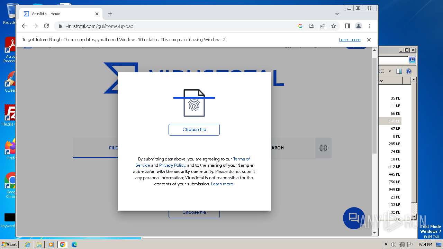Select the 198 KB file row

390,121
